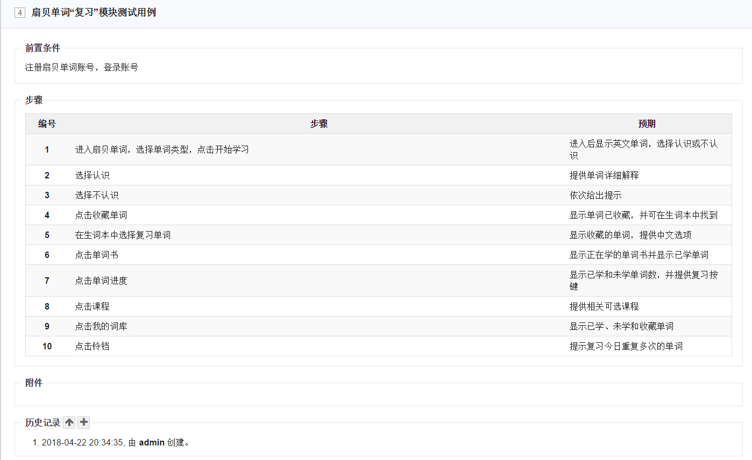Click the 历史记录 section label
The height and width of the screenshot is (460, 752).
[x=42, y=422]
